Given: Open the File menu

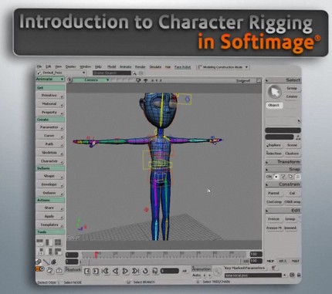Looking at the screenshot, I should 39,66.
